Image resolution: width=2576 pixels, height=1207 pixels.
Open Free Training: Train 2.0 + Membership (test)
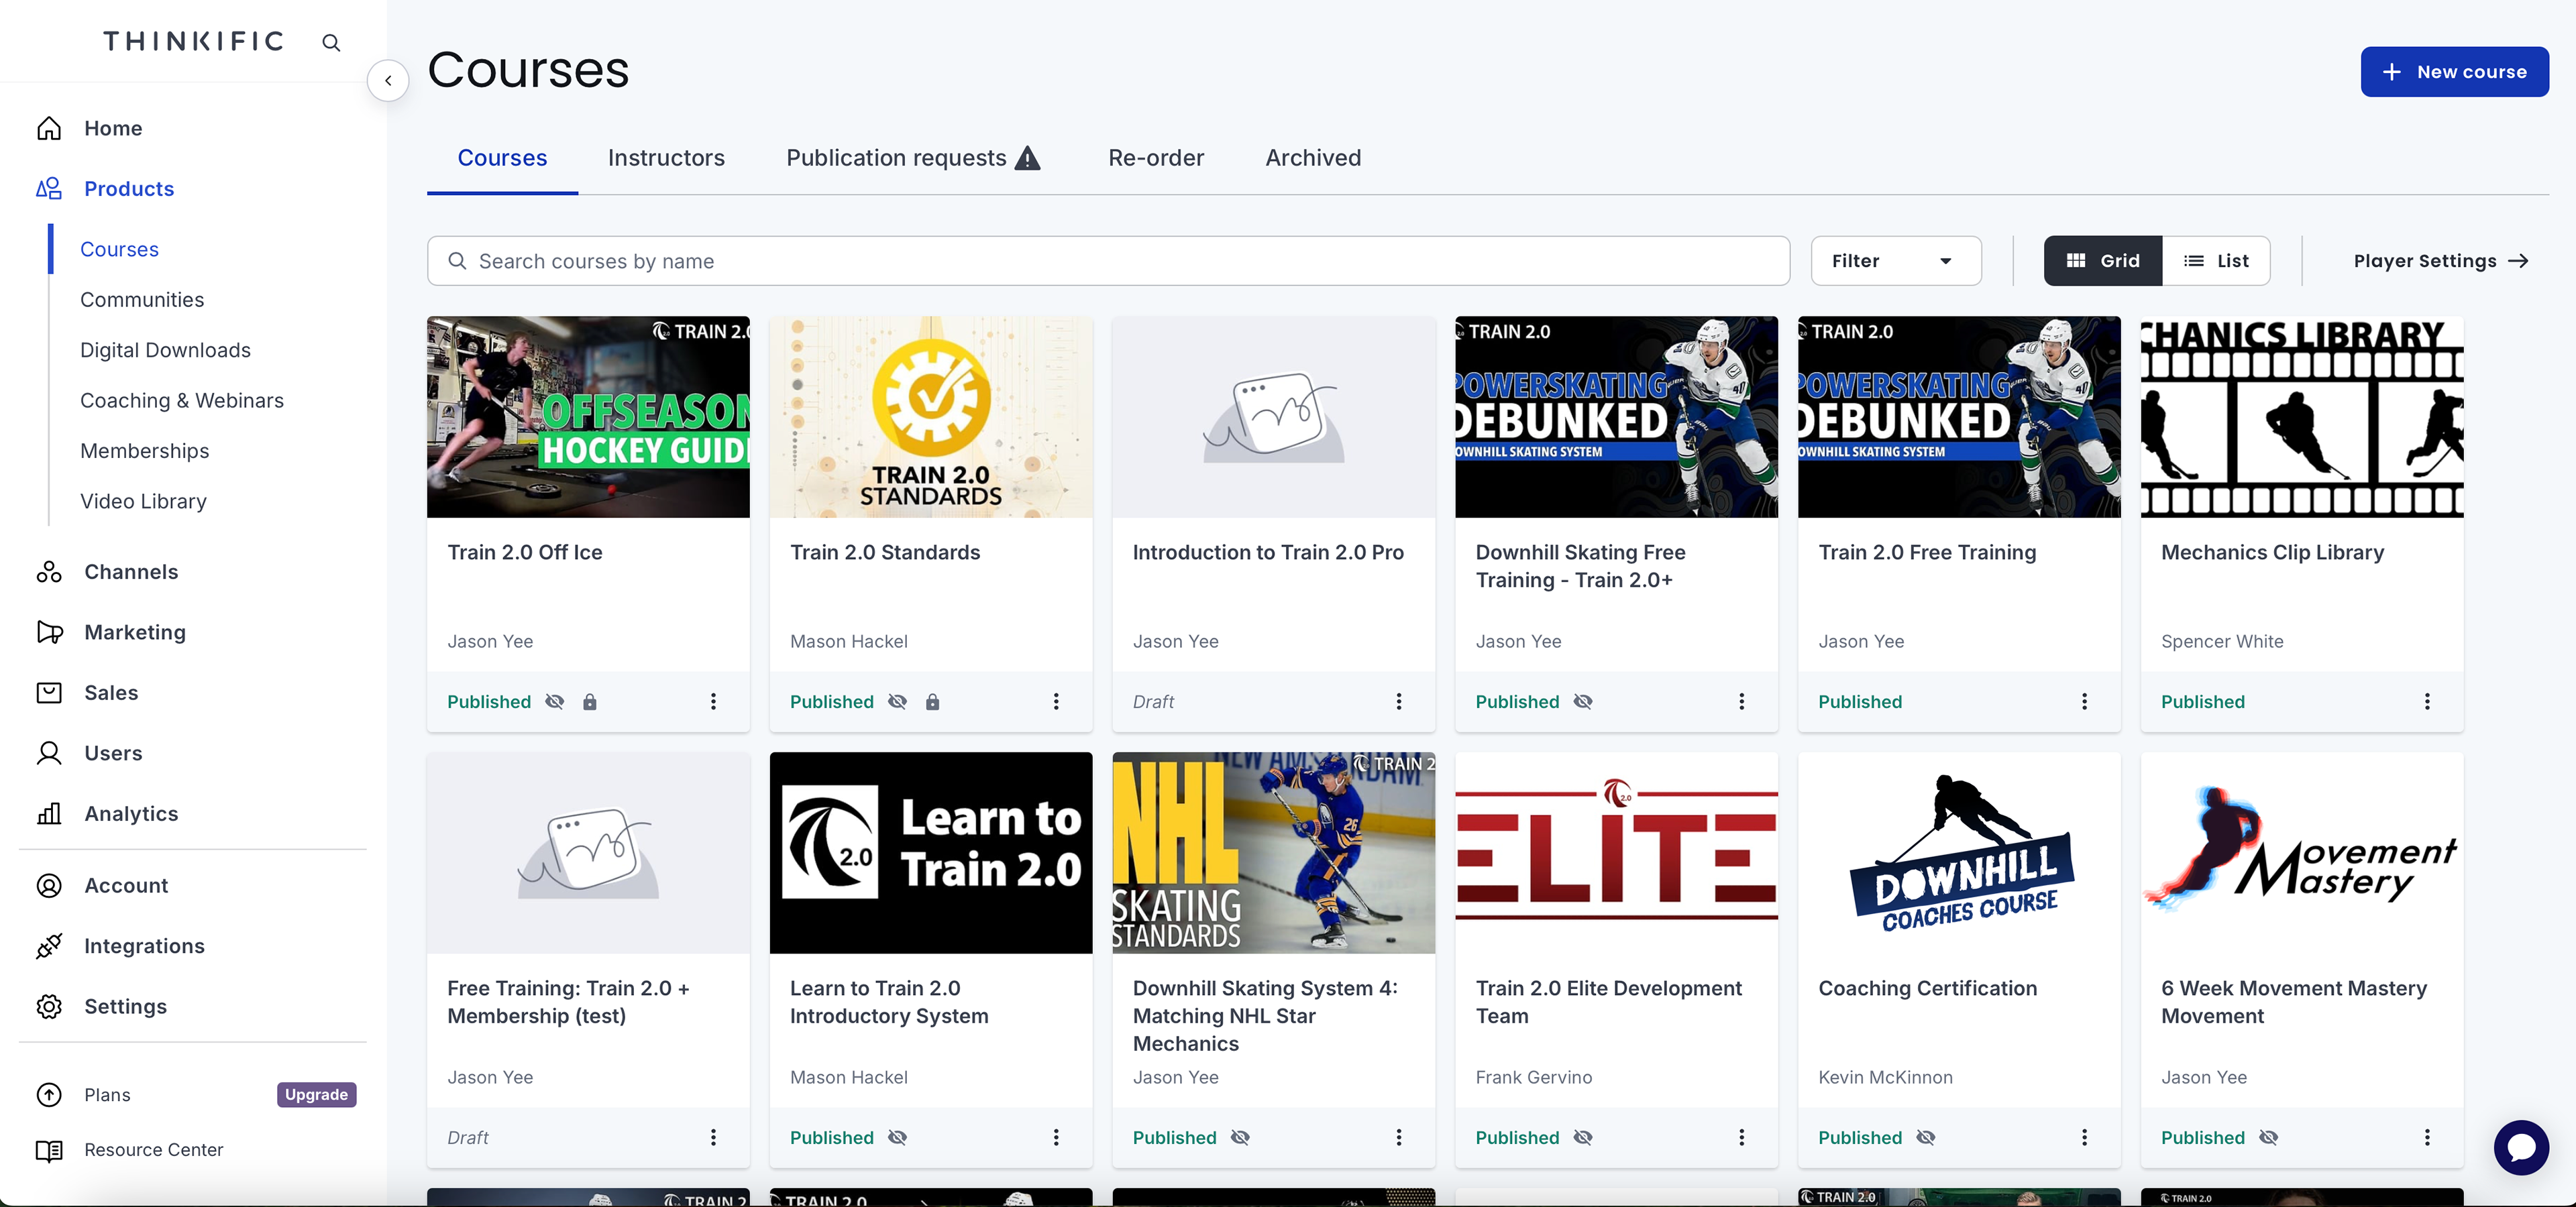(x=568, y=1002)
